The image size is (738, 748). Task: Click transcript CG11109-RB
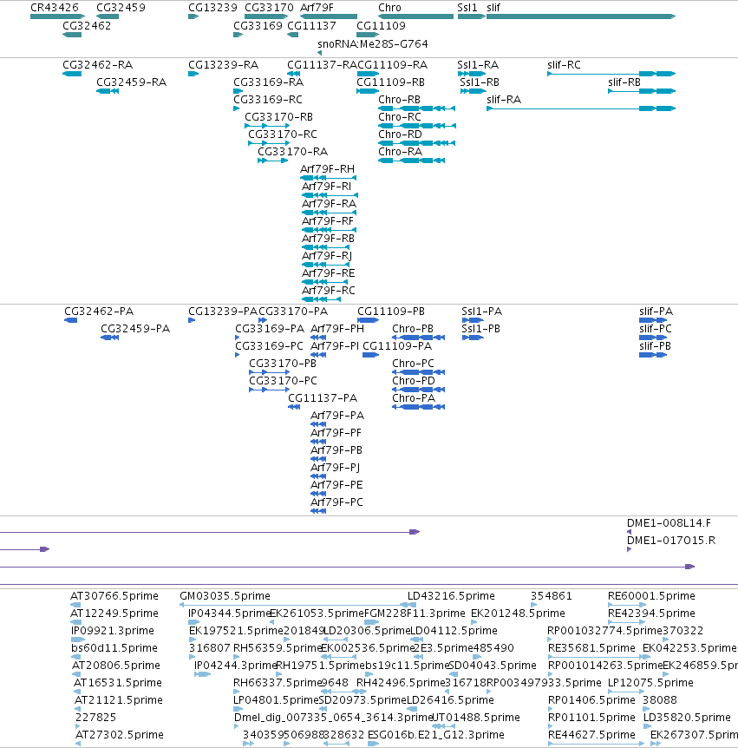pyautogui.click(x=390, y=82)
